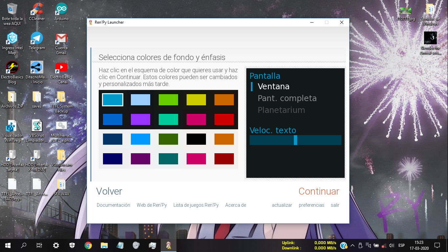Open File Explorer from the taskbar
This screenshot has height=252, width=448.
[x=104, y=245]
